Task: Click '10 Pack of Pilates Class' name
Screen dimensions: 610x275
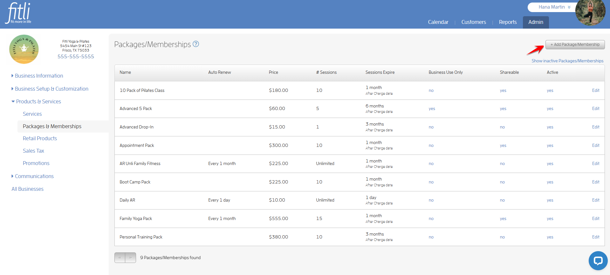Action: (142, 90)
